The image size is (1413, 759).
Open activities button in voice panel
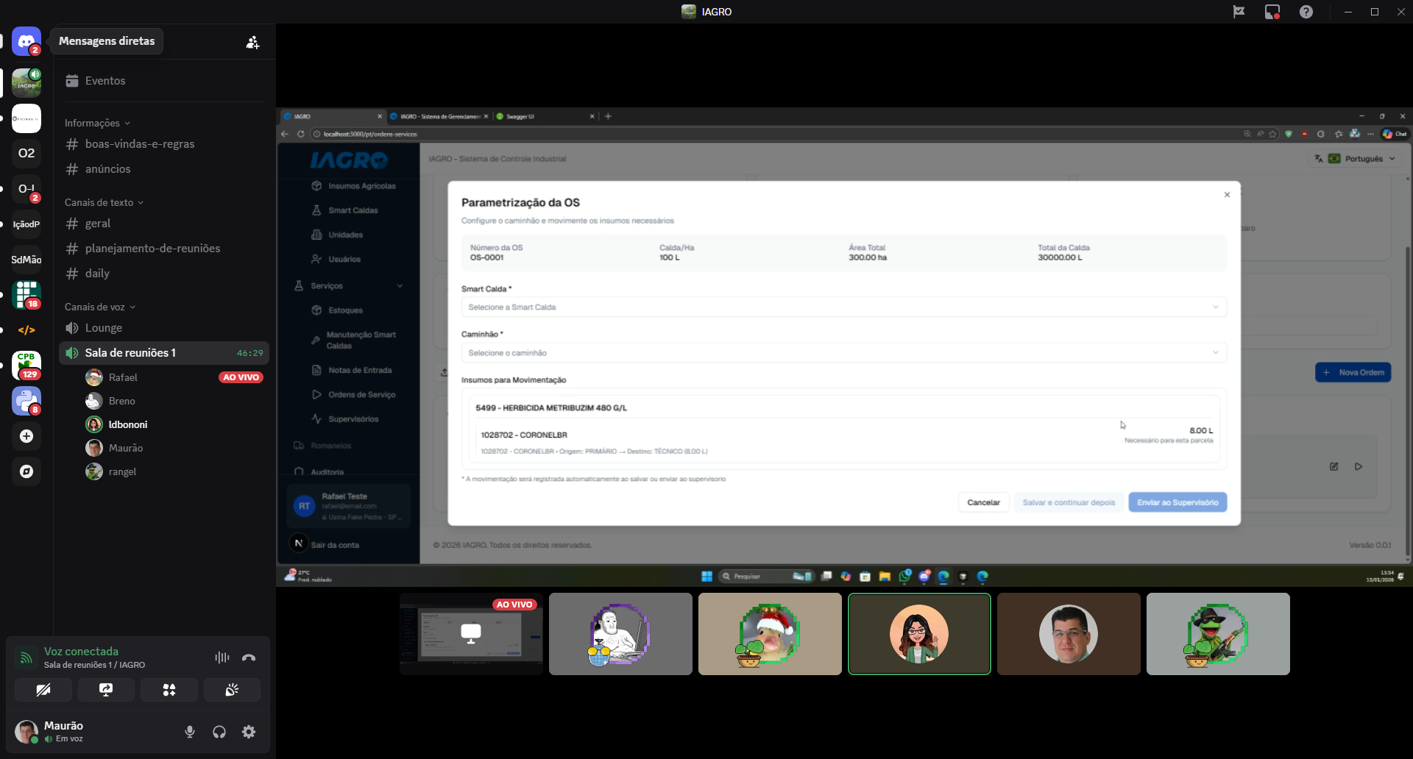169,690
